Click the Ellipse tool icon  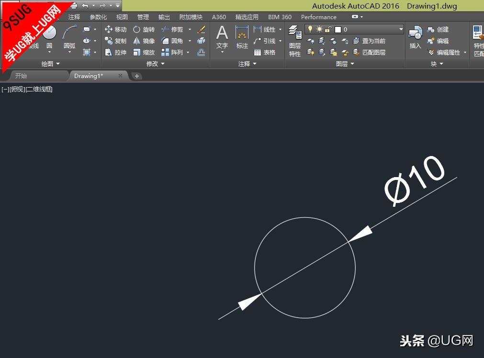tap(87, 41)
